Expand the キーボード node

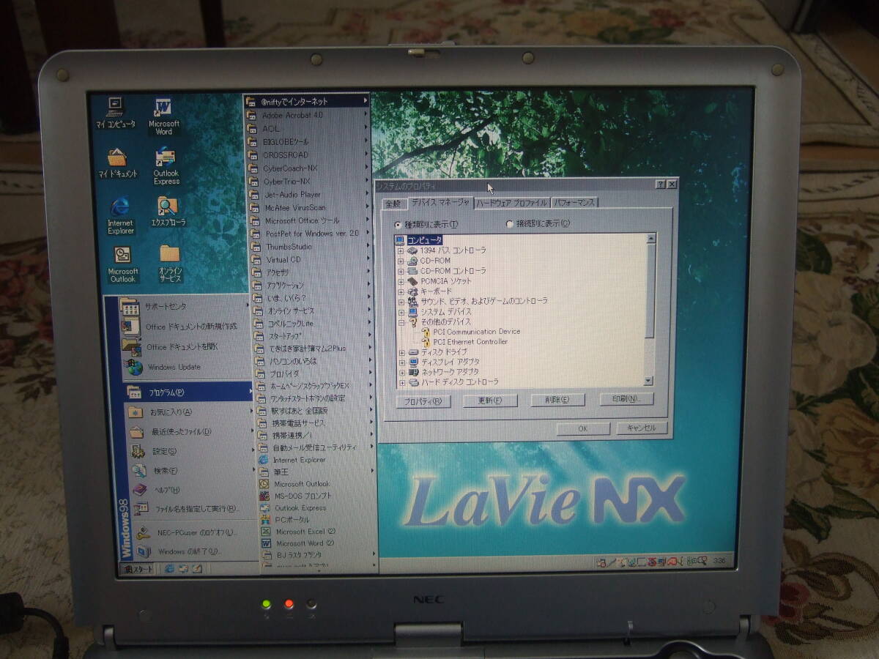point(401,291)
